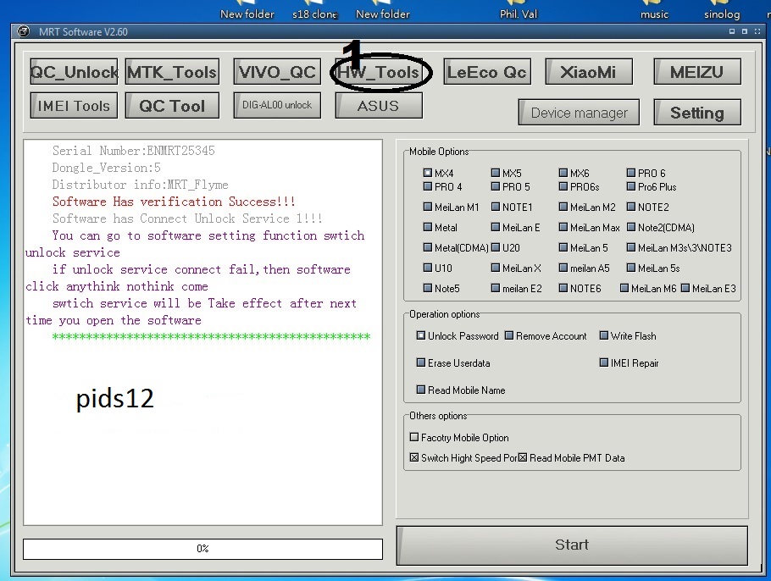
Task: Open the Setting panel
Action: click(x=696, y=113)
